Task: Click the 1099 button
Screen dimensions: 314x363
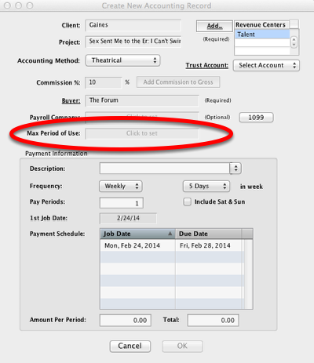Action: pyautogui.click(x=256, y=118)
